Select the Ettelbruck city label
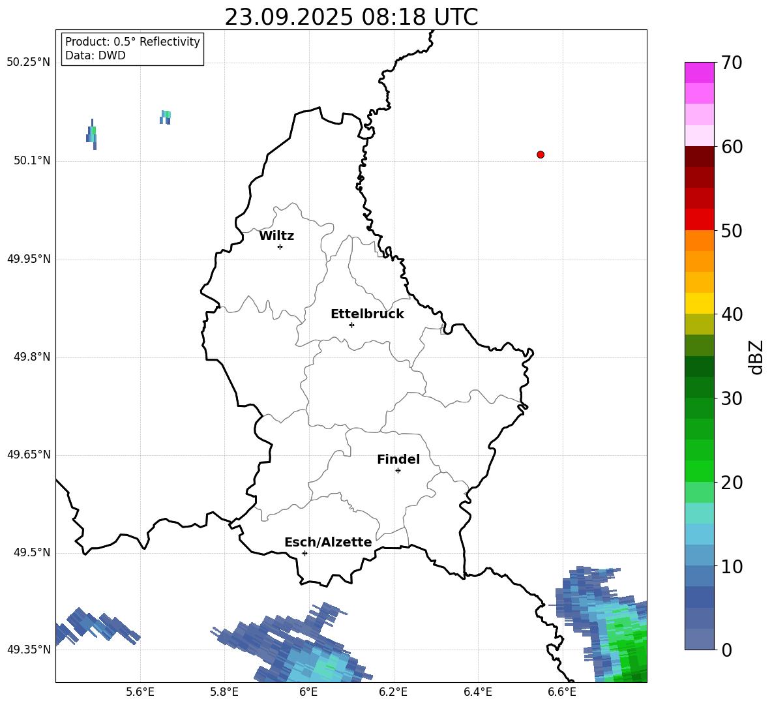The width and height of the screenshot is (772, 705). (367, 314)
